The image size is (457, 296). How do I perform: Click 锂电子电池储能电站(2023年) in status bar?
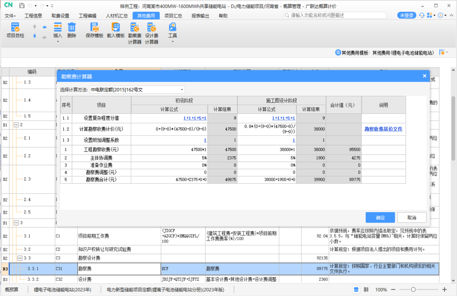[x=63, y=290]
